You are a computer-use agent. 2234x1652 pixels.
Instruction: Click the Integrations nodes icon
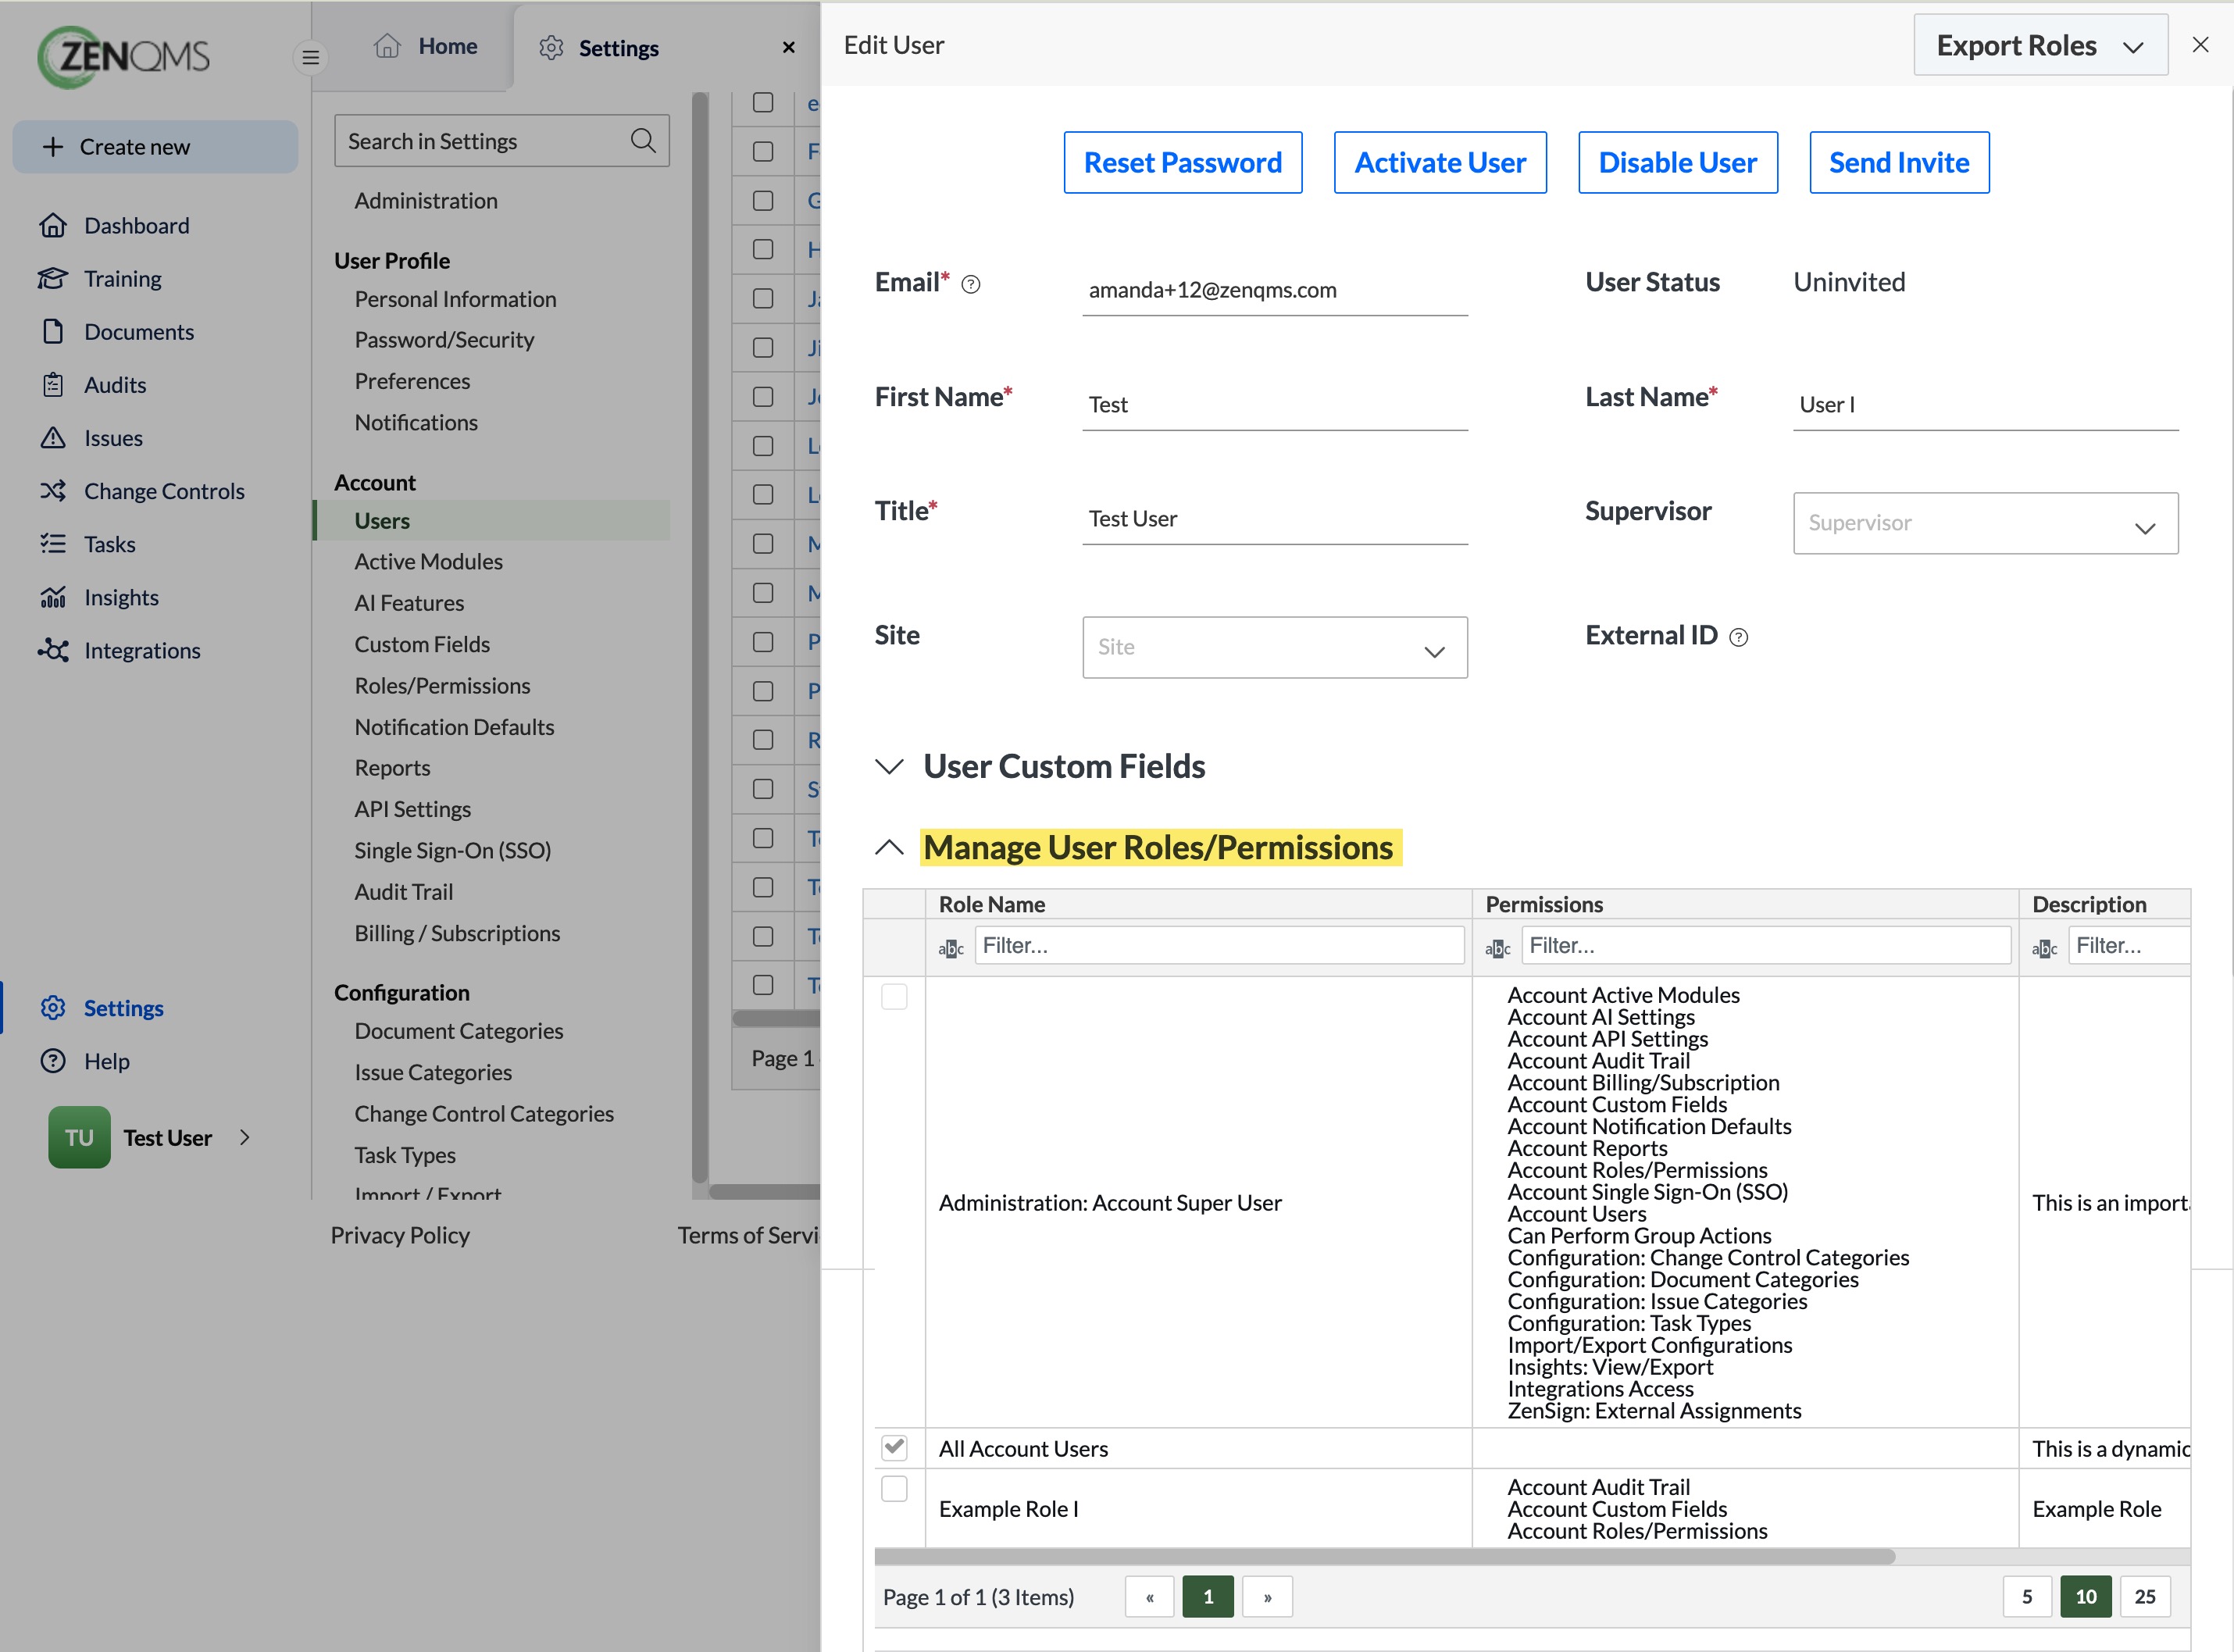click(x=53, y=650)
